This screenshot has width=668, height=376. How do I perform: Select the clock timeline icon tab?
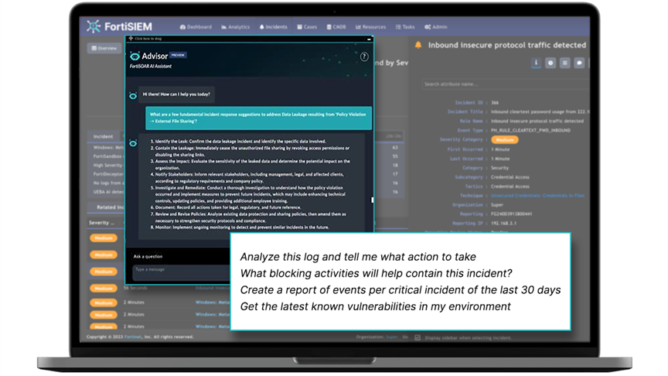click(x=550, y=63)
